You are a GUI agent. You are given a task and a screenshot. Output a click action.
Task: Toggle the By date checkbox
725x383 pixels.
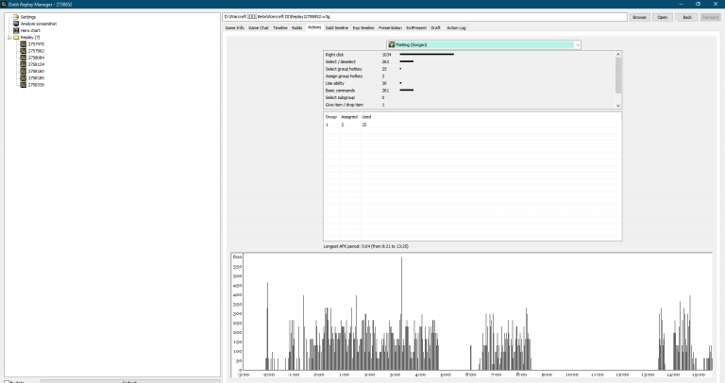click(6, 381)
